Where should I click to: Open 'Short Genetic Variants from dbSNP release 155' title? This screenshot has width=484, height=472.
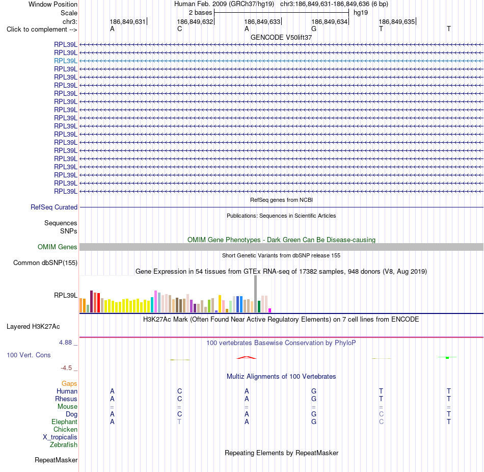coord(281,255)
